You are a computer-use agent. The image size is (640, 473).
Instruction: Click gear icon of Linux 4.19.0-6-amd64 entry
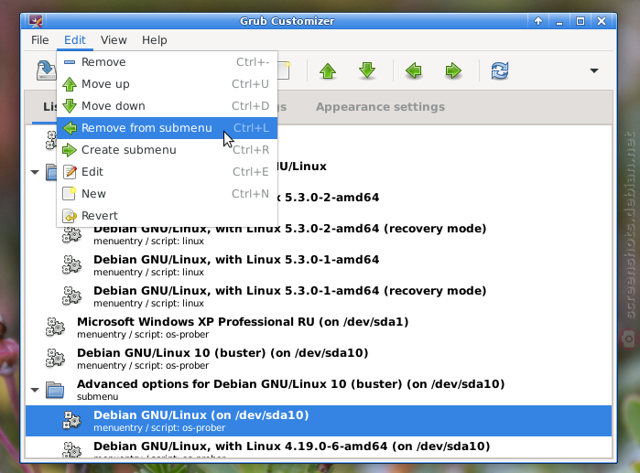[x=71, y=449]
